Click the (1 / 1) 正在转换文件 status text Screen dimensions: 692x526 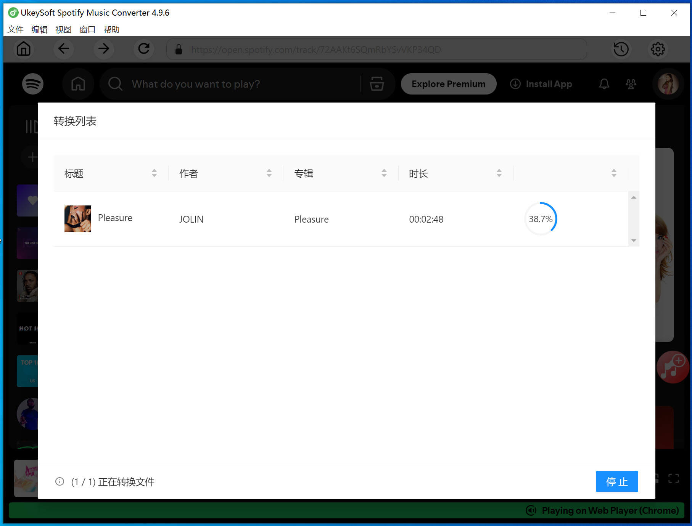coord(113,482)
